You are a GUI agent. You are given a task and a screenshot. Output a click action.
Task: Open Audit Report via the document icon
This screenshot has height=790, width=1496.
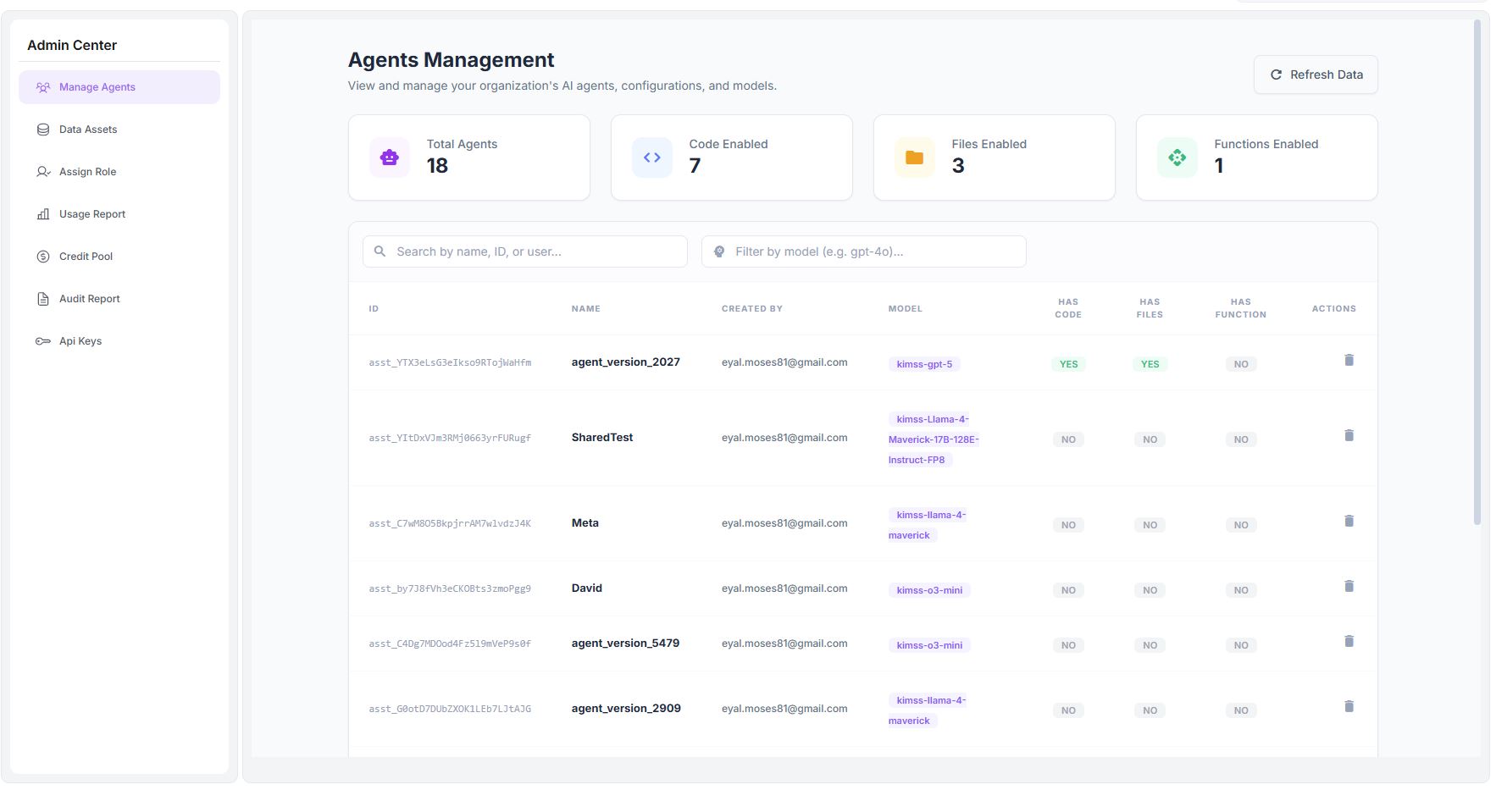42,298
